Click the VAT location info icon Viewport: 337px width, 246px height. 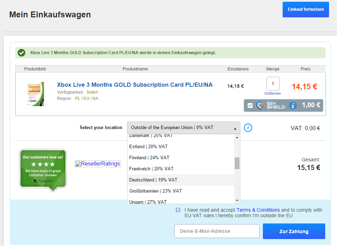(248, 128)
